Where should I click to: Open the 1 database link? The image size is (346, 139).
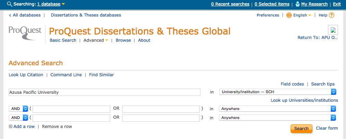(x=49, y=4)
